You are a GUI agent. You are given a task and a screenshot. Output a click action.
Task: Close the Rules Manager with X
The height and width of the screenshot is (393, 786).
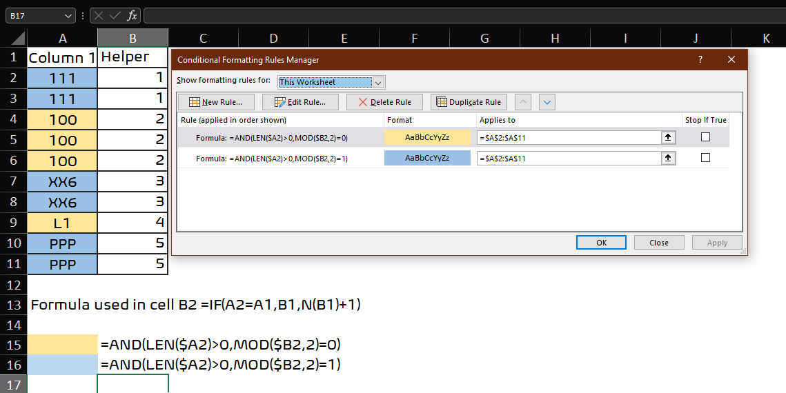click(731, 59)
